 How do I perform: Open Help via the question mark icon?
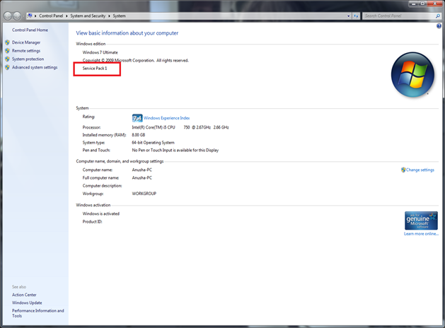439,26
